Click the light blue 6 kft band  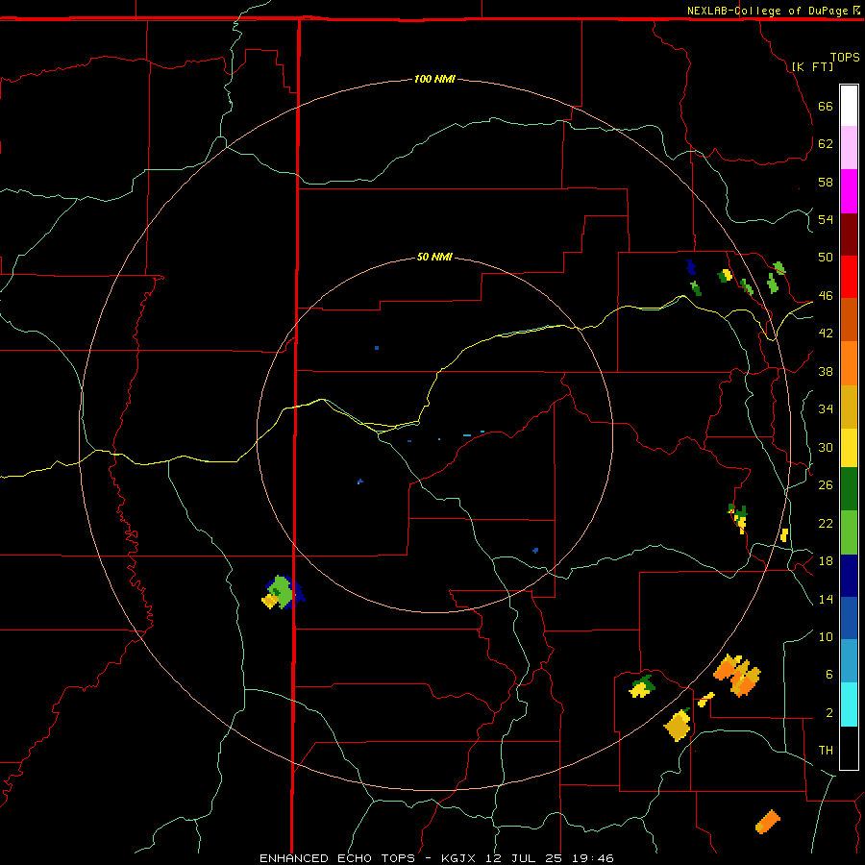click(849, 661)
